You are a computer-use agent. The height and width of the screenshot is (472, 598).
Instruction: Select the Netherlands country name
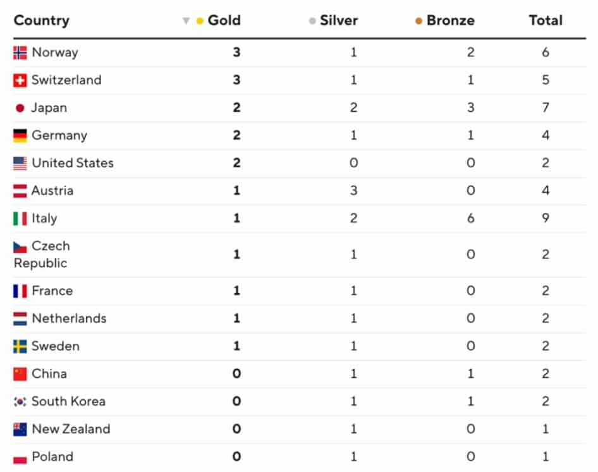69,318
